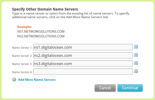Click the "Name Server 3:" label
Image resolution: width=155 pixels, height=100 pixels.
tap(22, 64)
